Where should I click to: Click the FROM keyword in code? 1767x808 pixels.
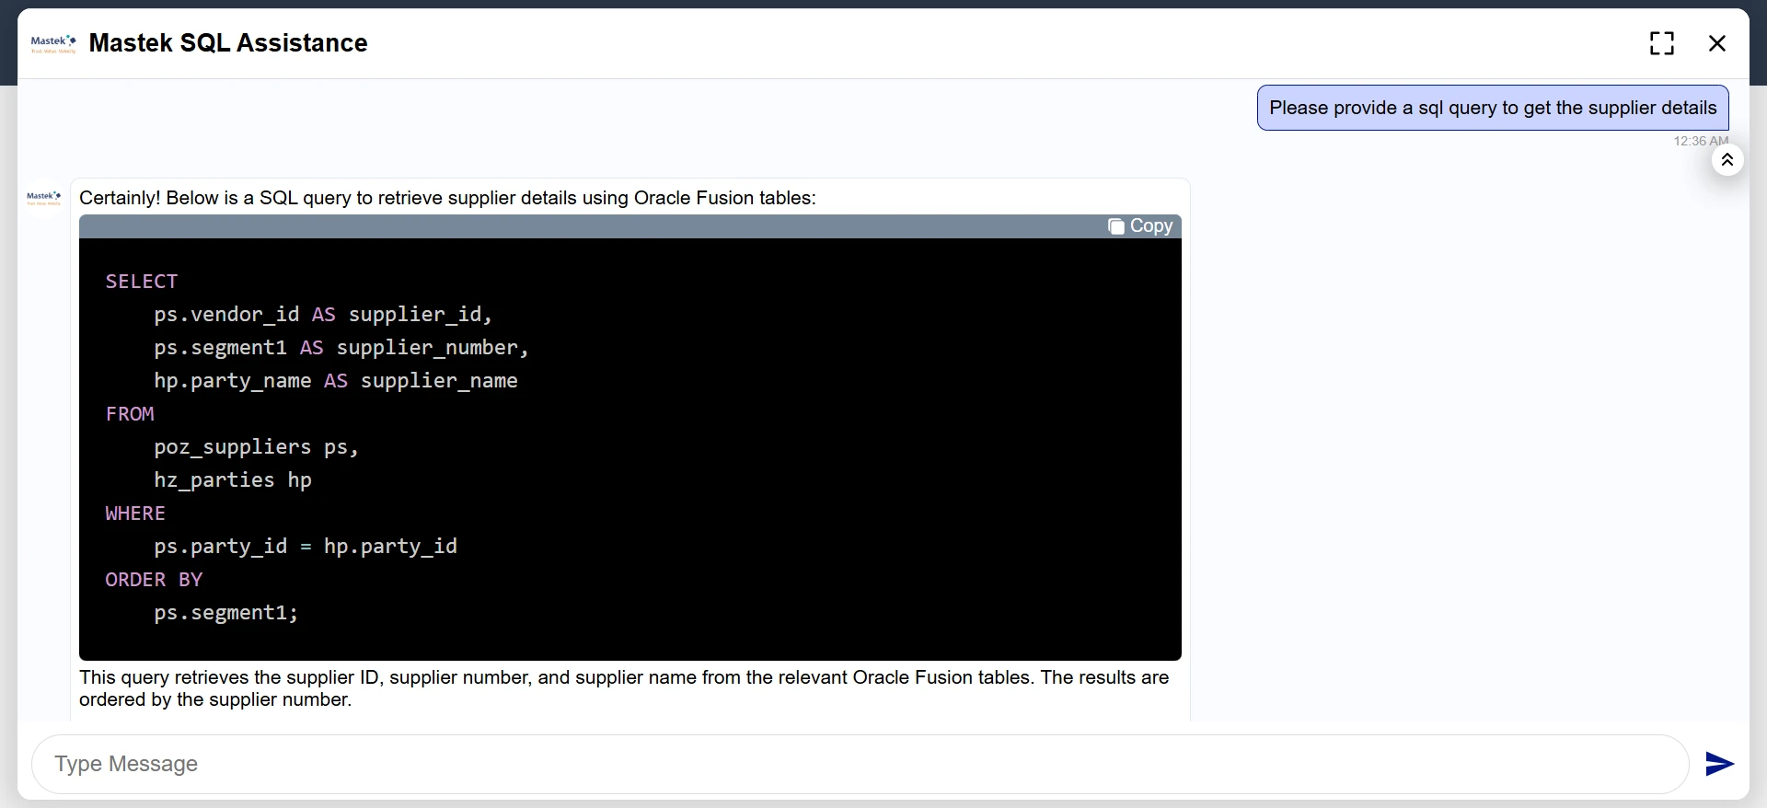(130, 414)
